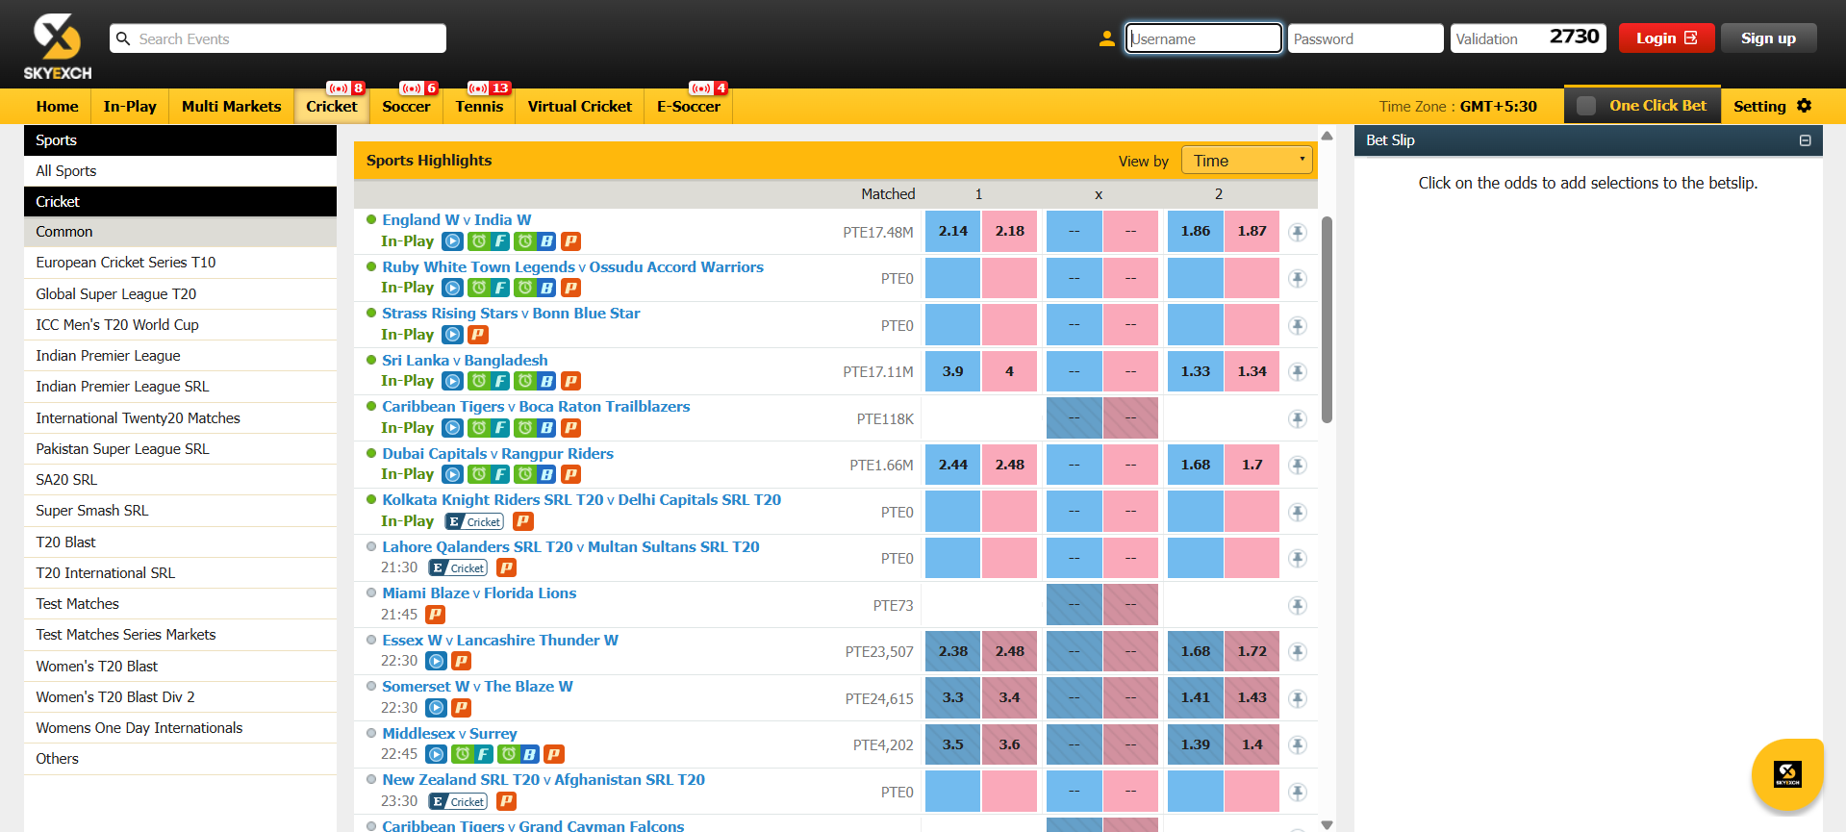Switch to the Home tab
This screenshot has width=1846, height=832.
click(58, 106)
